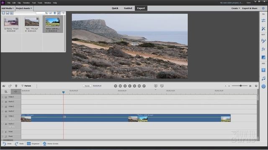
Task: Click the Export & Share button
Action: [x=250, y=8]
